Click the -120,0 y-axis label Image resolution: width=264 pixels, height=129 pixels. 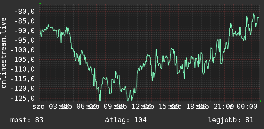[22, 88]
